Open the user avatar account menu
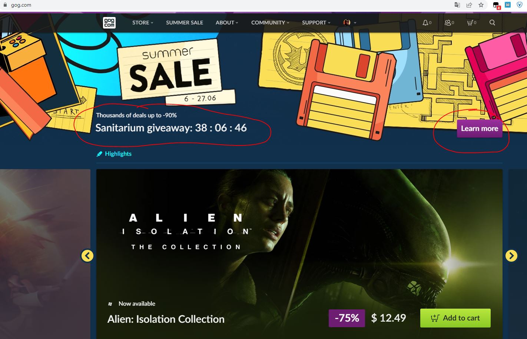The image size is (527, 339). (x=349, y=23)
